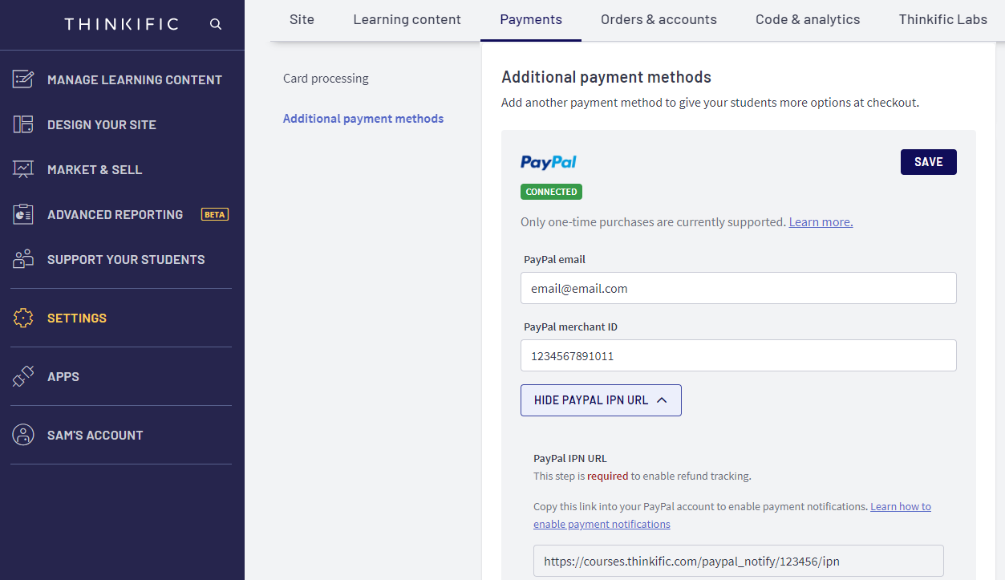Go to Card processing settings

[326, 79]
